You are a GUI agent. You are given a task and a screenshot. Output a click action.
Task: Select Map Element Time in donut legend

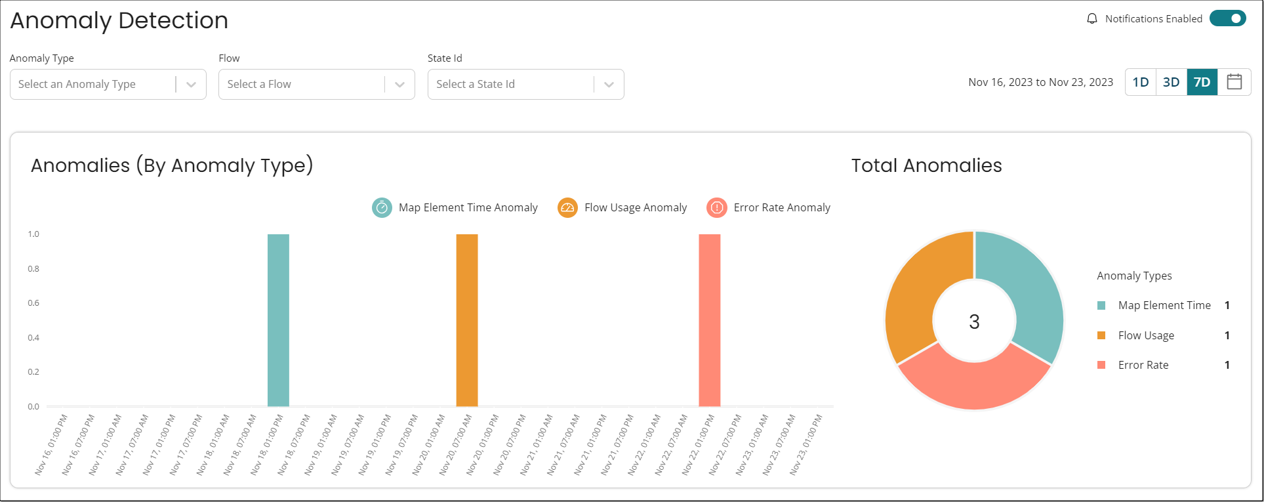[1164, 305]
